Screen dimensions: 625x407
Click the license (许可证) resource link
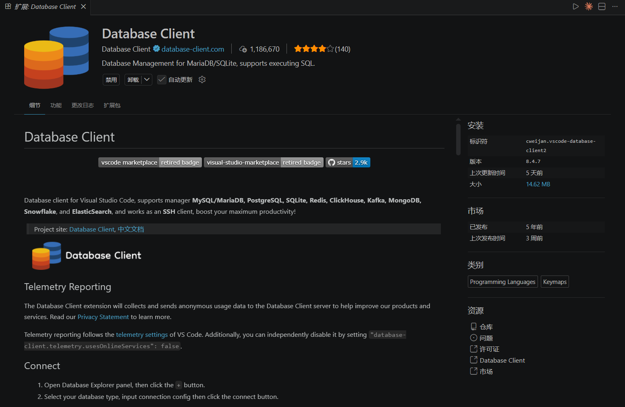tap(485, 349)
